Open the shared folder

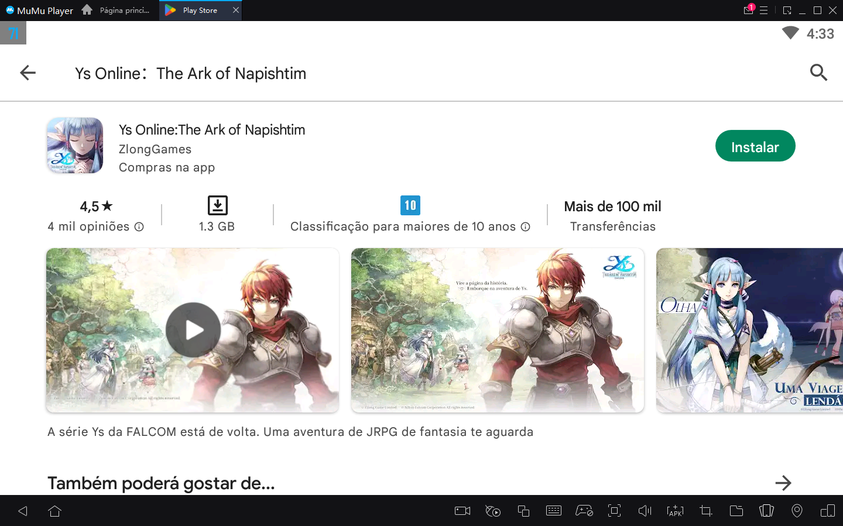(x=736, y=510)
